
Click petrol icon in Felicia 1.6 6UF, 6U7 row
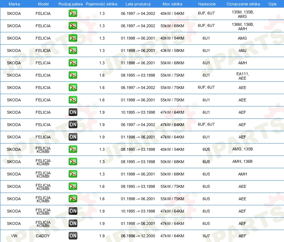(73, 87)
